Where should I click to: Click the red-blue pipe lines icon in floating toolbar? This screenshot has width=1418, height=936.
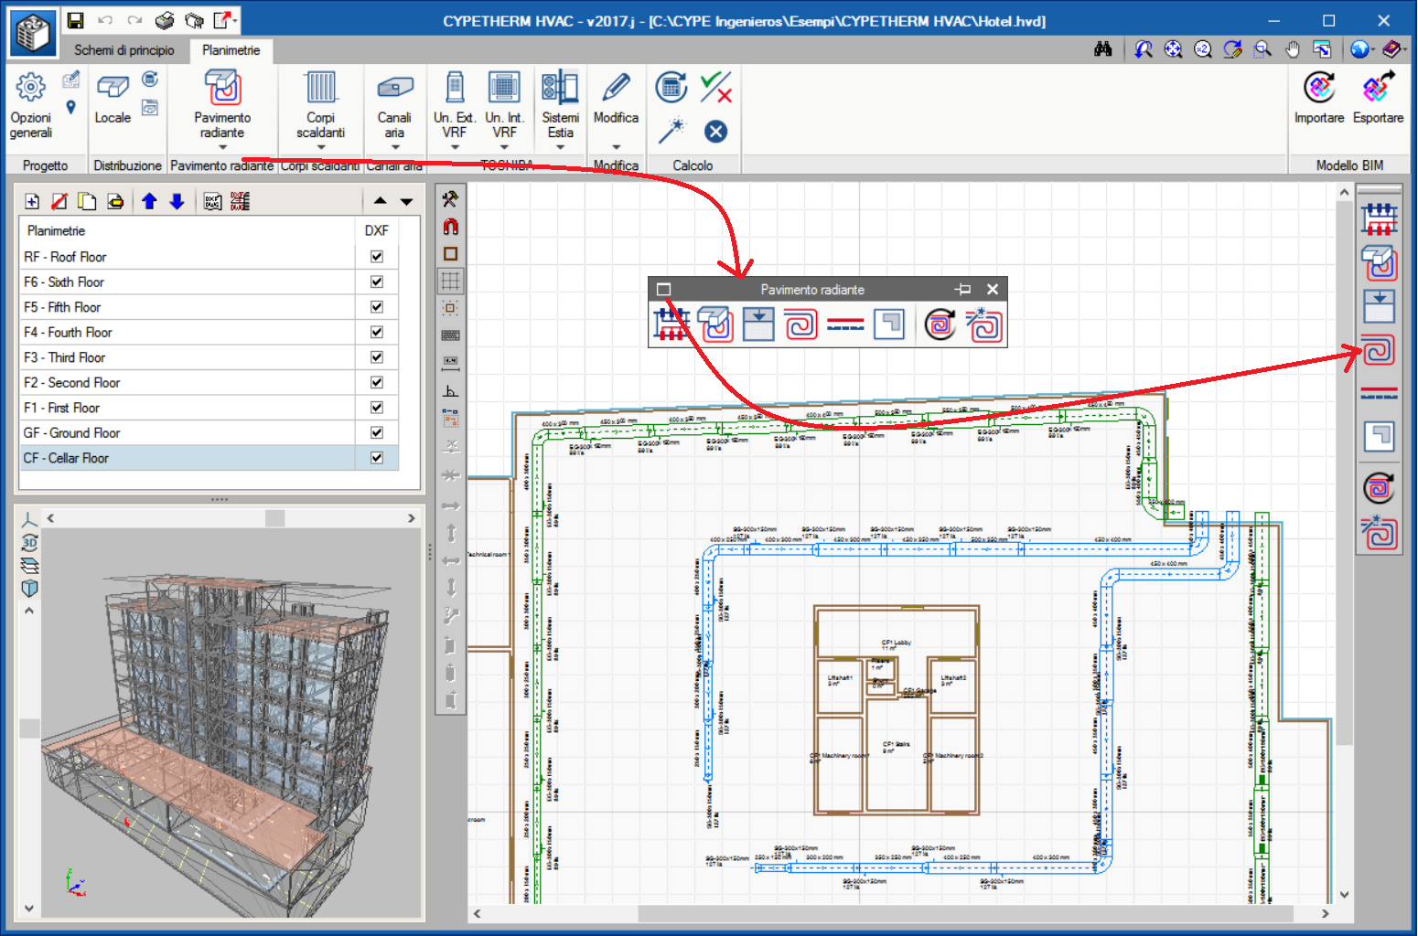tap(845, 324)
